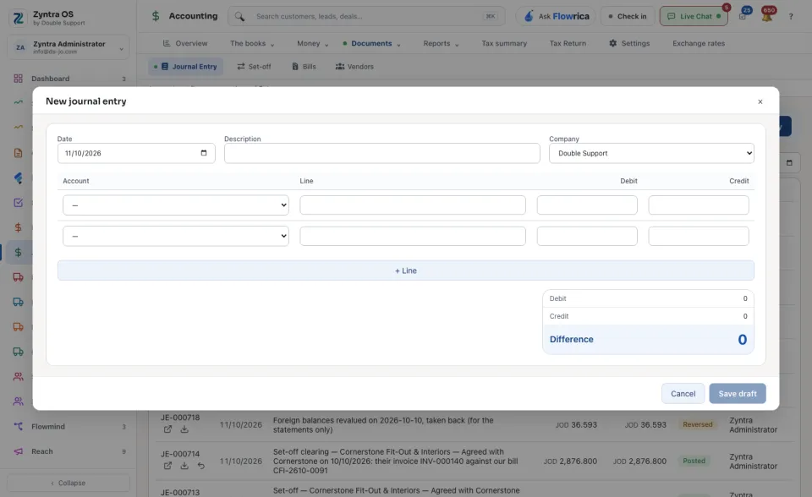Image resolution: width=812 pixels, height=497 pixels.
Task: Collapse the sidebar with the Collapse button
Action: tap(69, 483)
